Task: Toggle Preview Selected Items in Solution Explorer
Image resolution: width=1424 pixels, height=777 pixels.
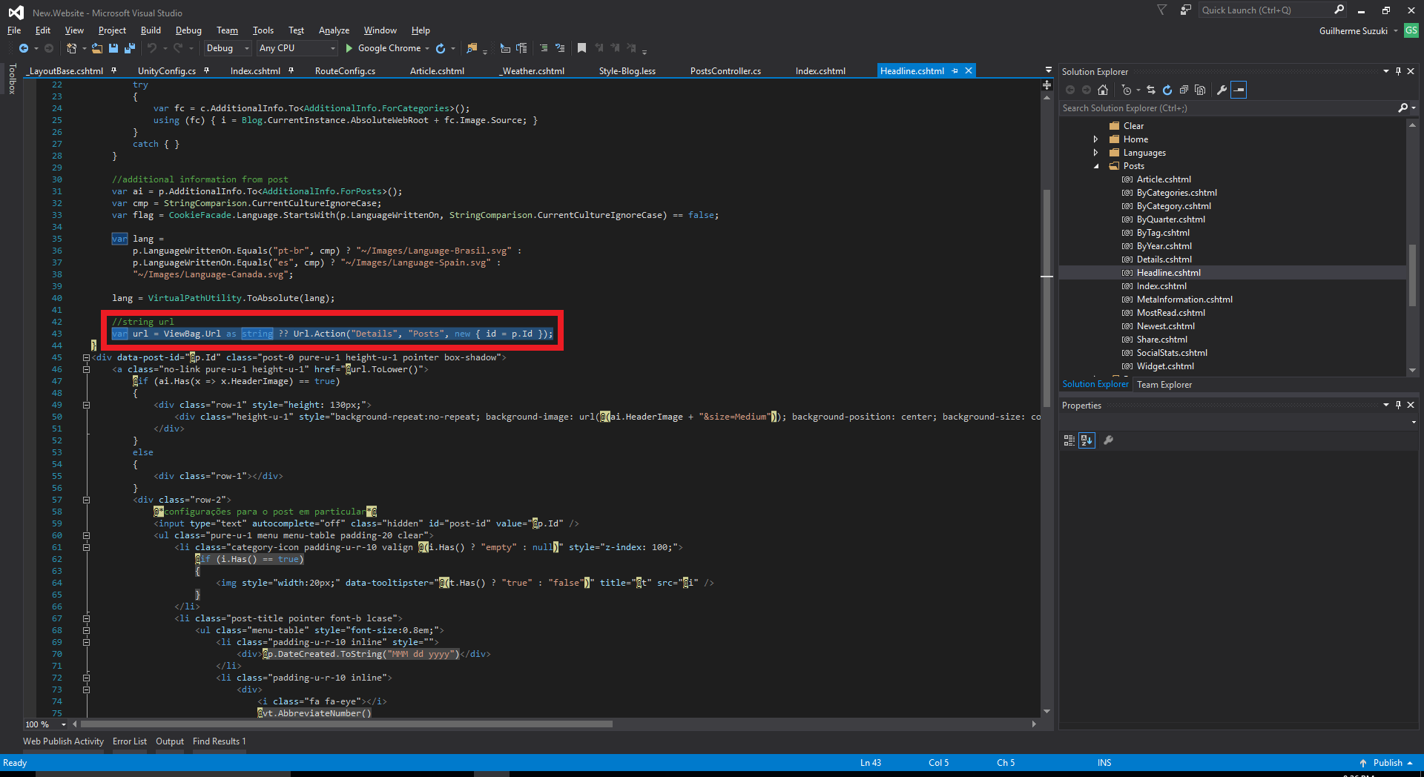Action: point(1239,90)
